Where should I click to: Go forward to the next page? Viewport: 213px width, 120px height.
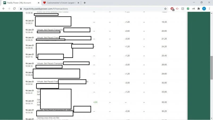(9, 9)
